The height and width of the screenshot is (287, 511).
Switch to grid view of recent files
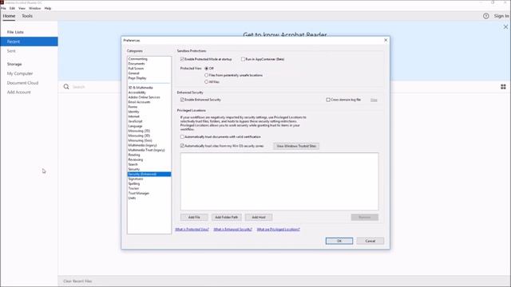tap(503, 87)
